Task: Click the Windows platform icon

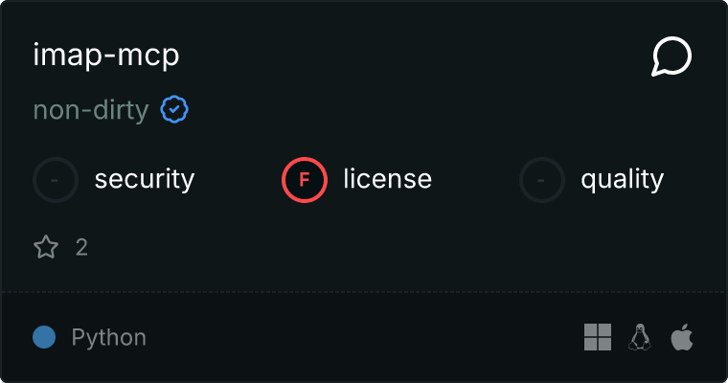Action: (598, 337)
